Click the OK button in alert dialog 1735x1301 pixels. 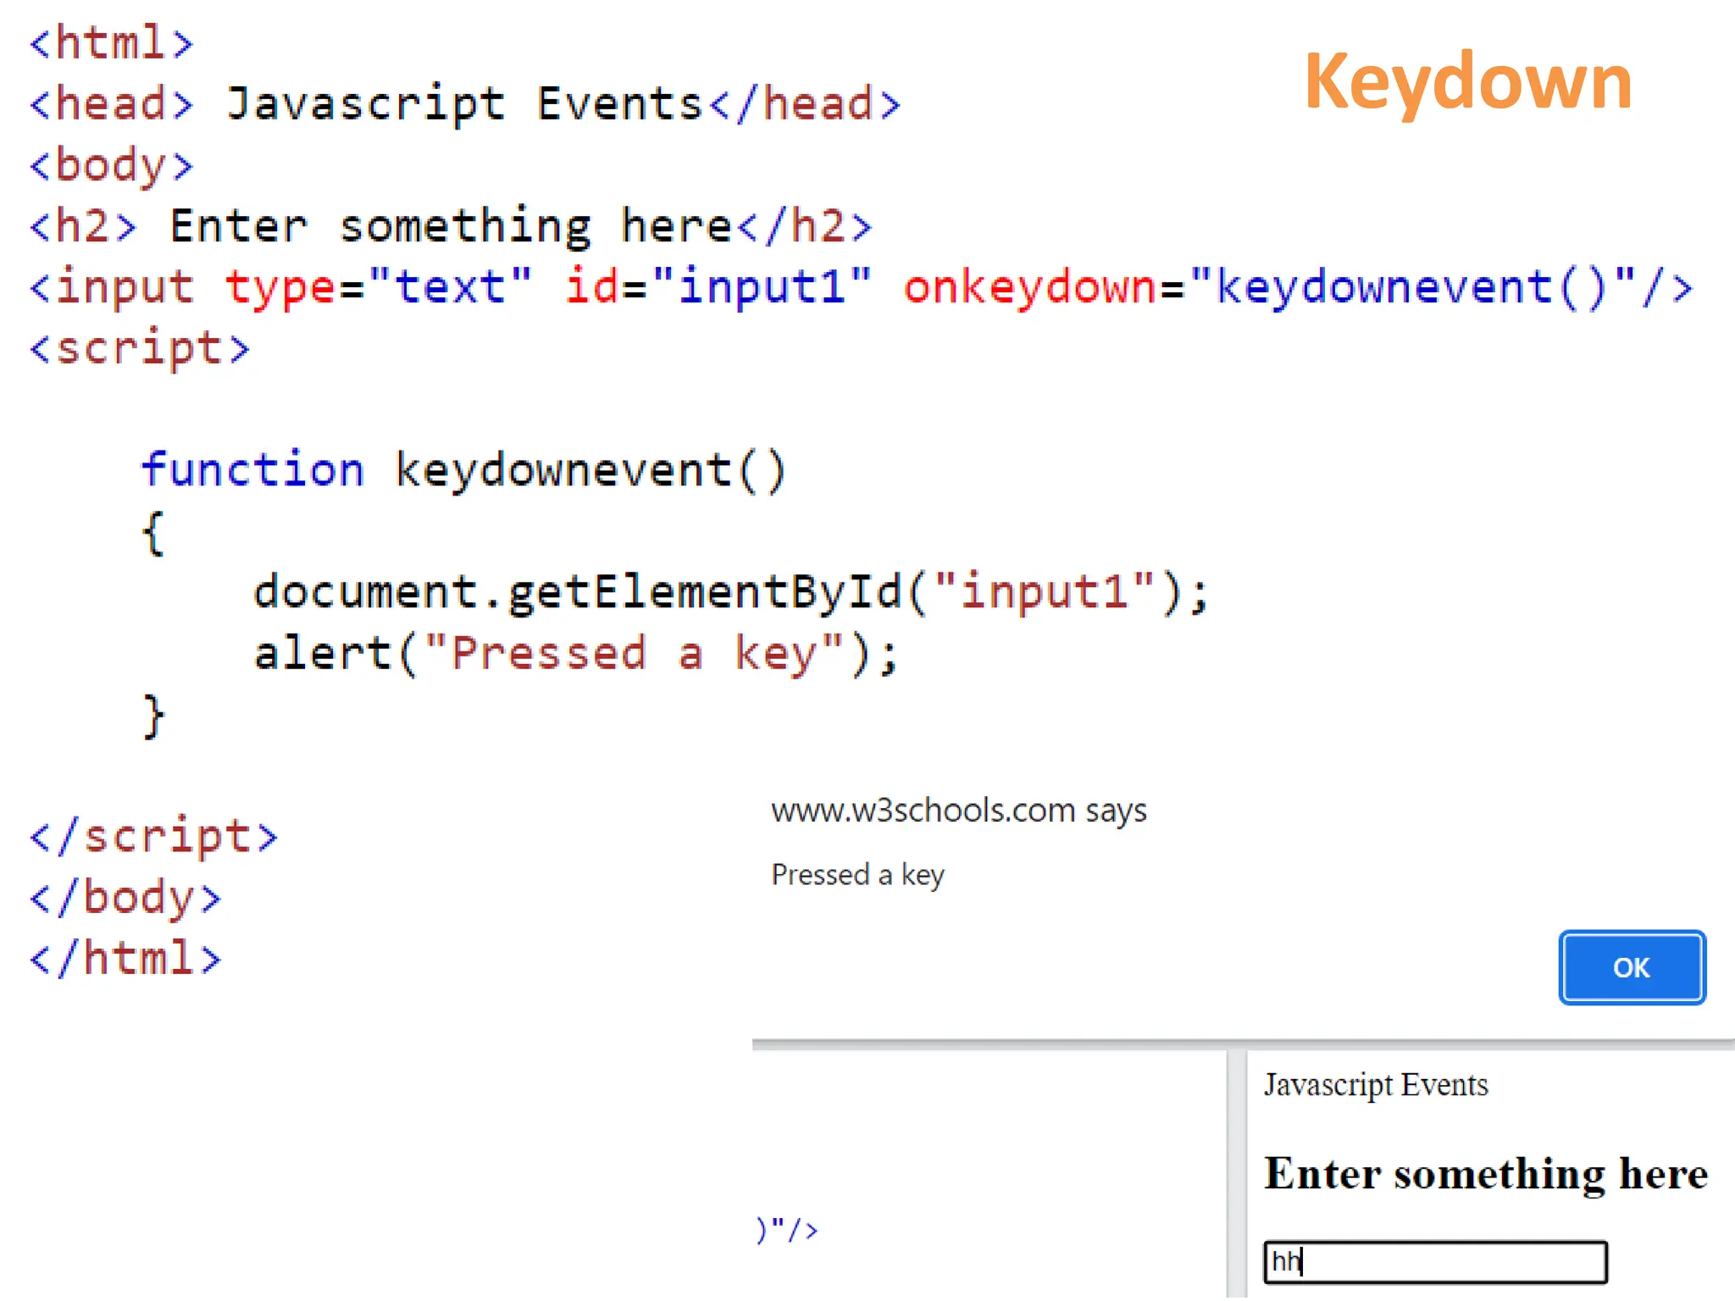pos(1632,967)
